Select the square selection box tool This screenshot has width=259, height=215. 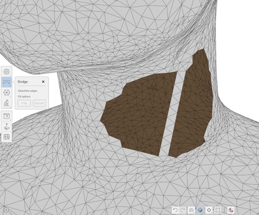pyautogui.click(x=218, y=210)
